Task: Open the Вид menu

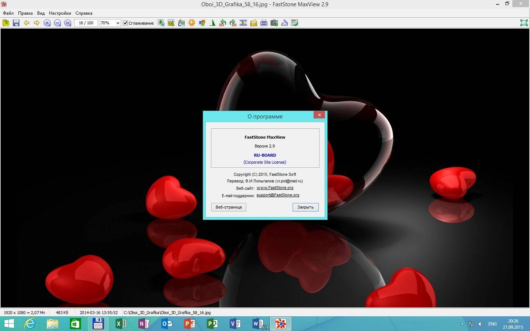Action: tap(41, 13)
